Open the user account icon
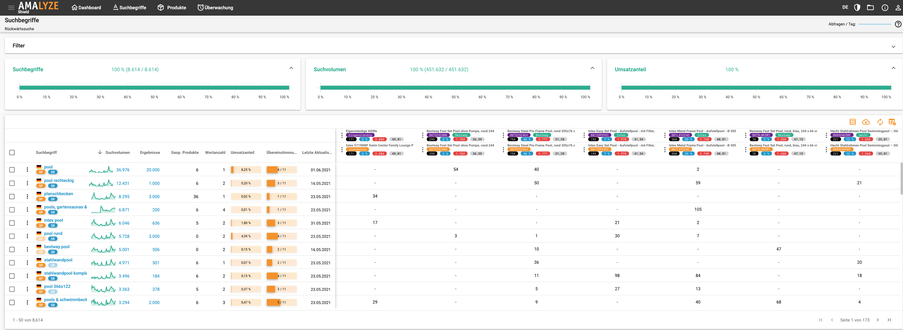 (898, 7)
